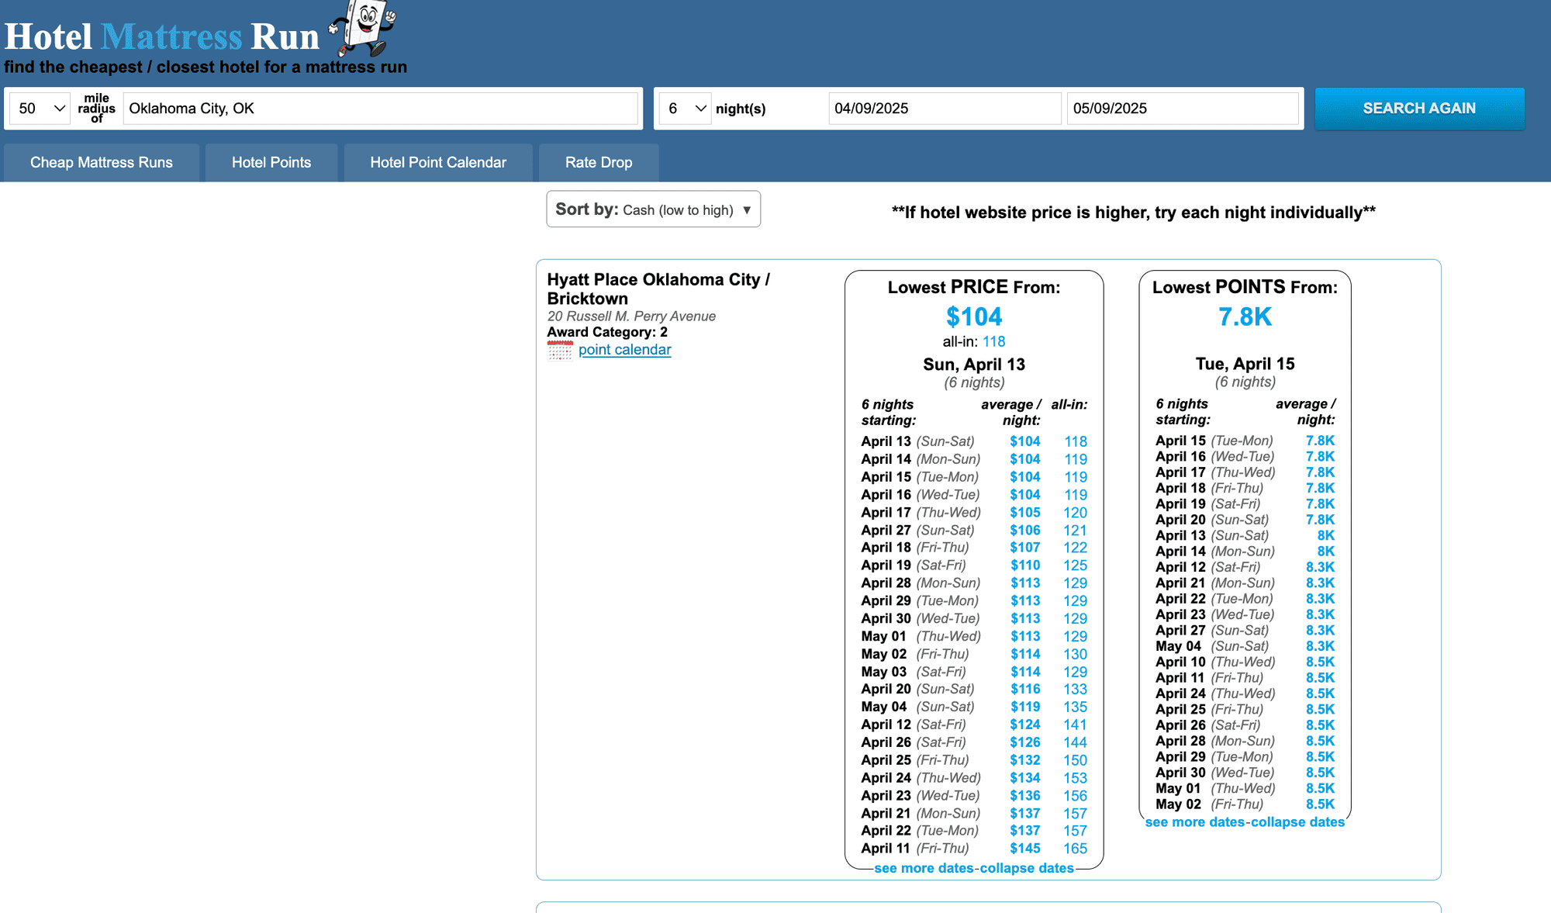Click the address 20 Russell M. Perry Avenue

pos(631,316)
